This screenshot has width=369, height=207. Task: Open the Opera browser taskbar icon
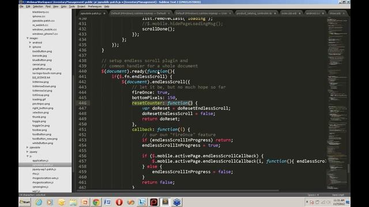pyautogui.click(x=119, y=202)
